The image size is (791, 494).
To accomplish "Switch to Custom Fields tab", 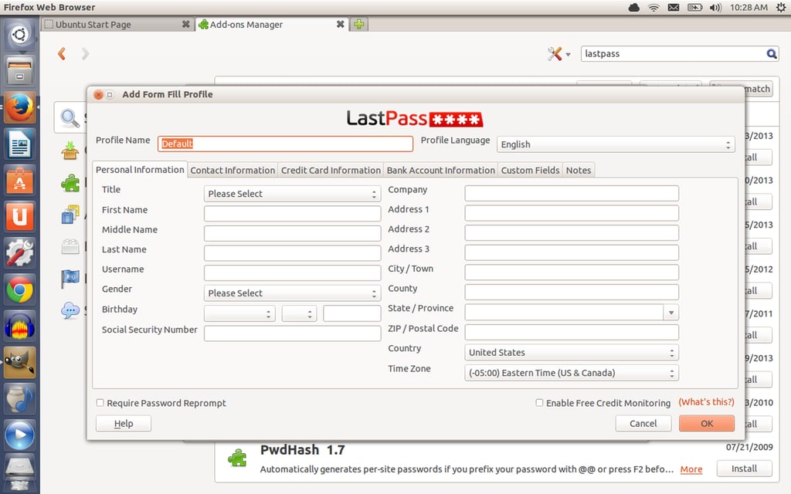I will point(530,171).
